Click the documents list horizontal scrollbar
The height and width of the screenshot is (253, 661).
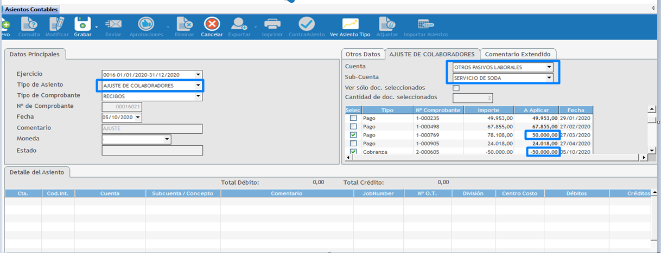click(488, 158)
